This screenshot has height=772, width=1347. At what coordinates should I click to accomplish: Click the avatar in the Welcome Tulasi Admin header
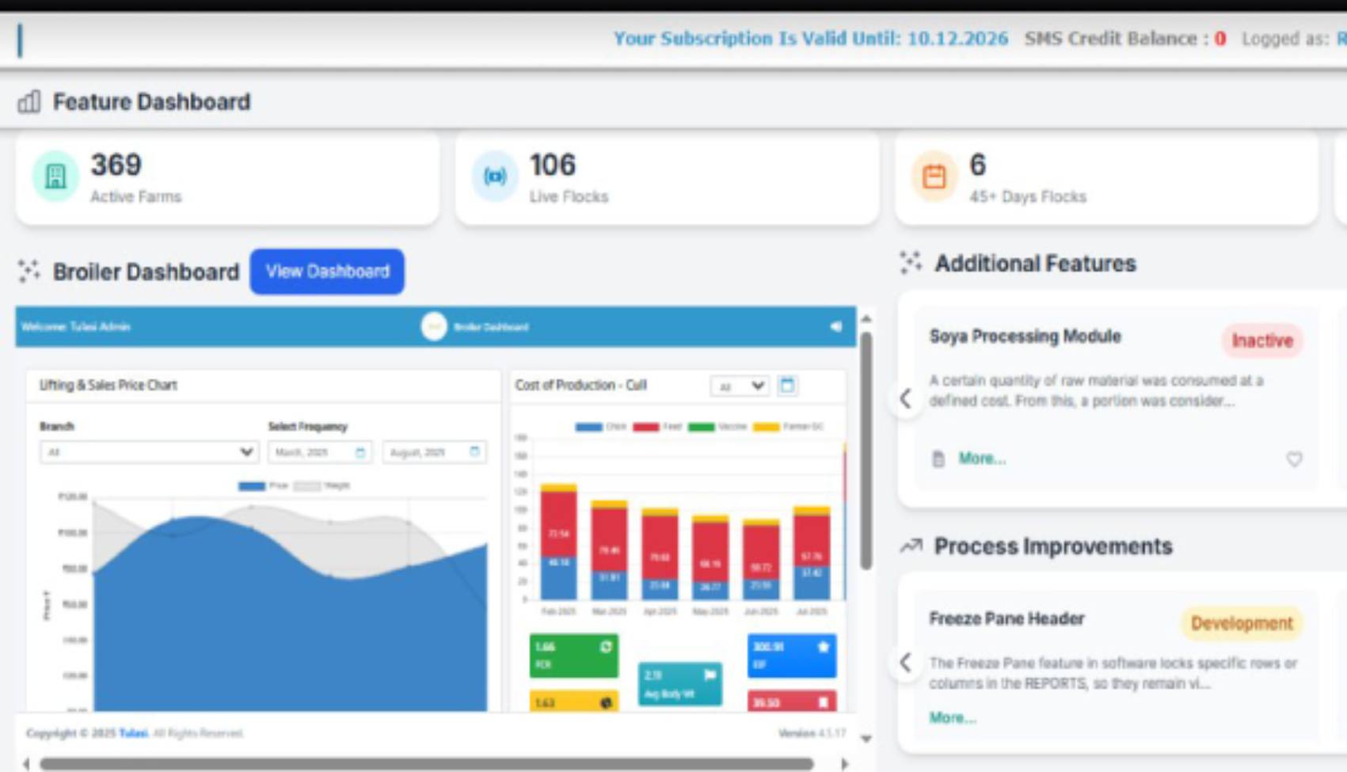[434, 327]
